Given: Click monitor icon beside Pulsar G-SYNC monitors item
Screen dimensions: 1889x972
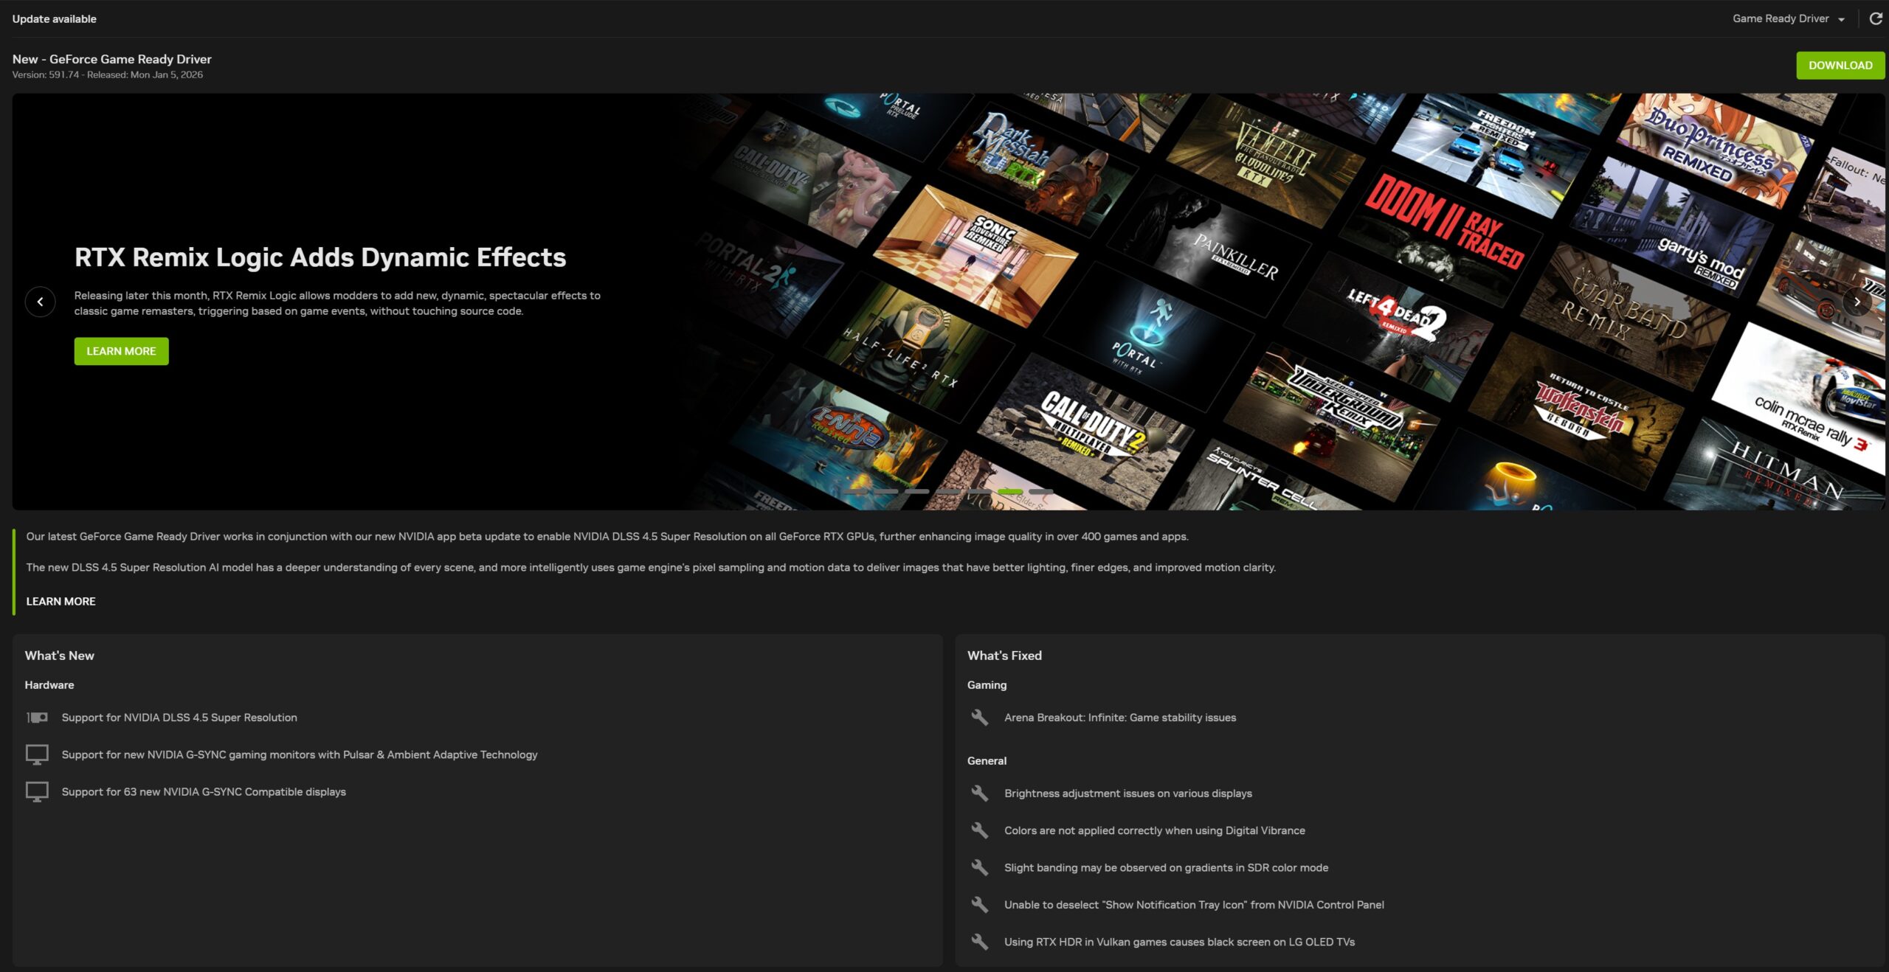Looking at the screenshot, I should [x=37, y=754].
